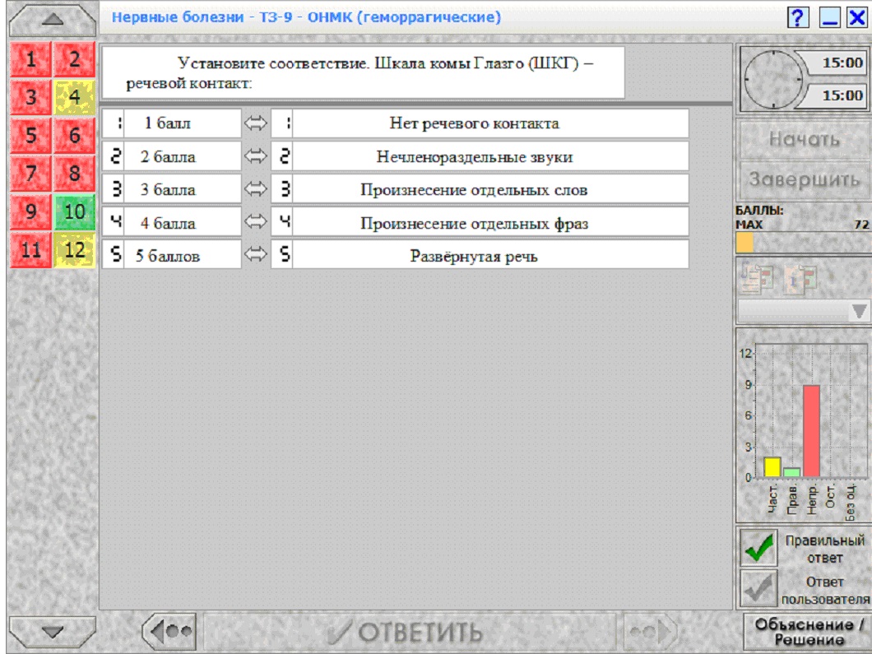The height and width of the screenshot is (654, 872).
Task: Click the Завершить button
Action: [x=805, y=179]
